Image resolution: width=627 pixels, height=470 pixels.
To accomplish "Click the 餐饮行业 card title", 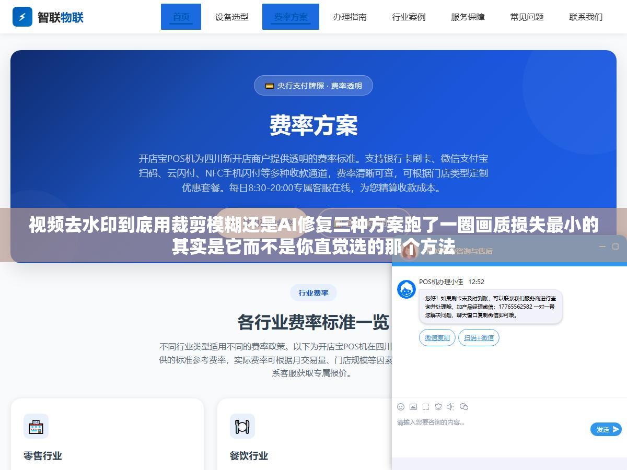I will pyautogui.click(x=249, y=456).
